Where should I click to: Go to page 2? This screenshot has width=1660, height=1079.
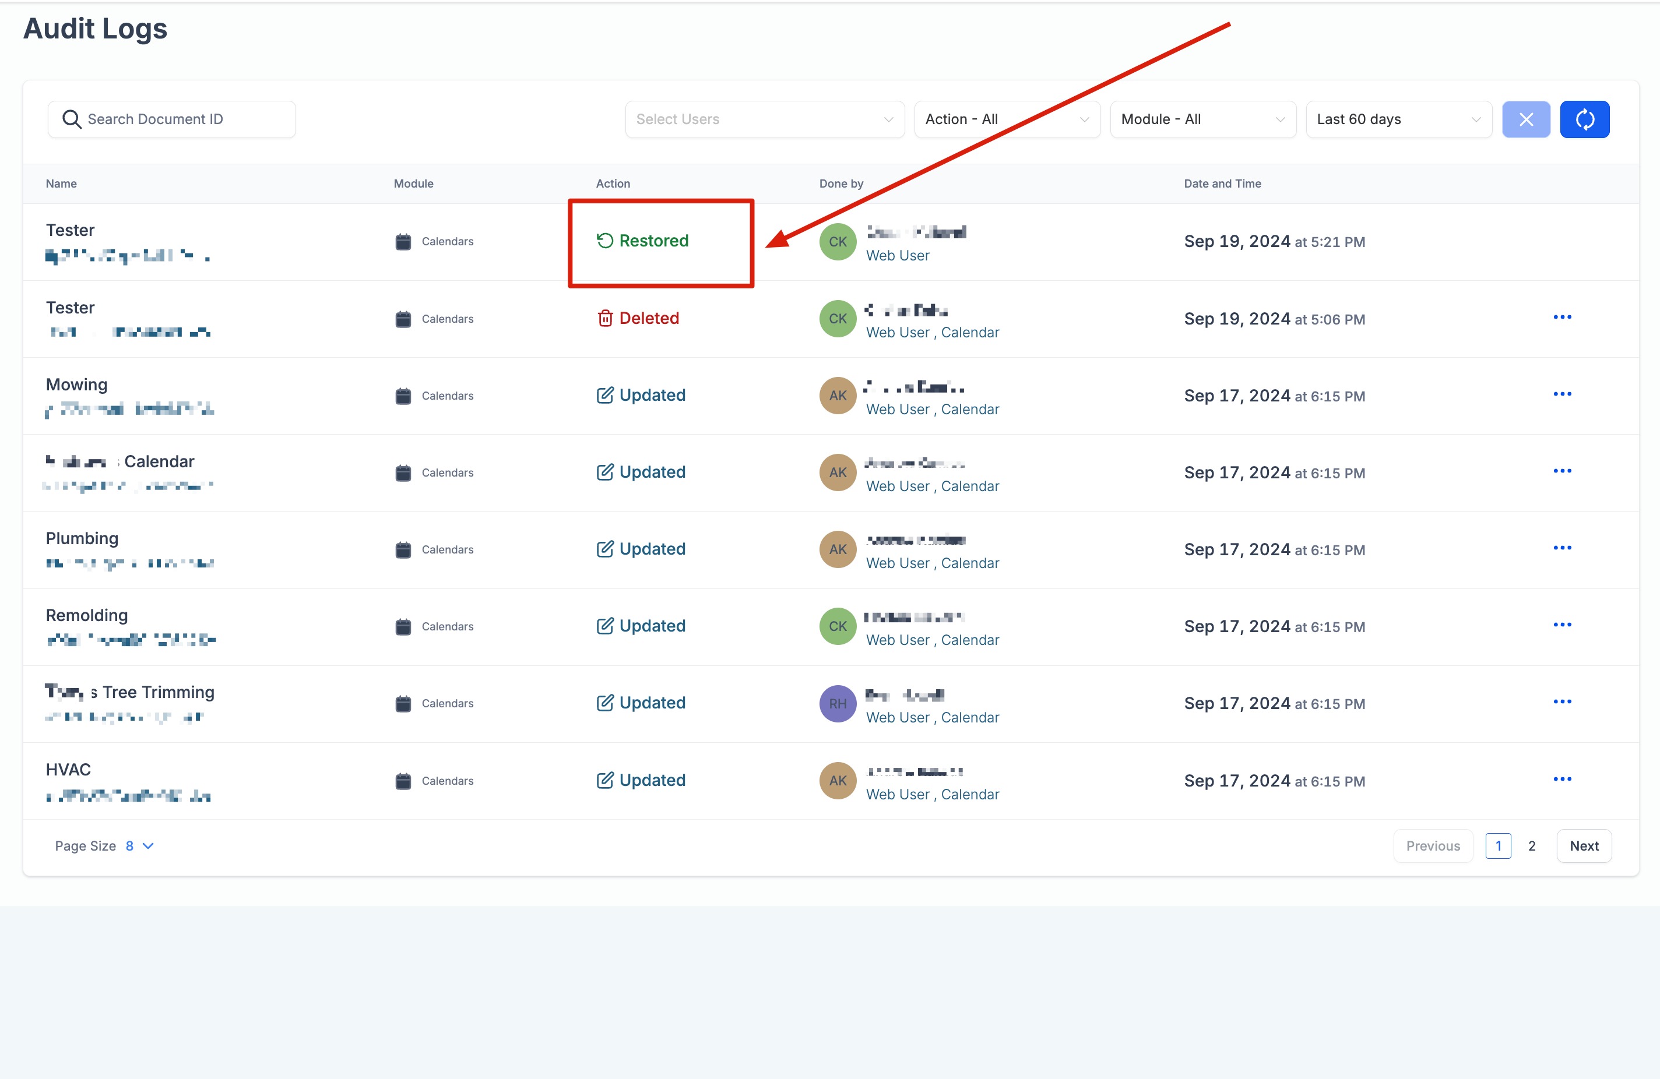(x=1532, y=845)
